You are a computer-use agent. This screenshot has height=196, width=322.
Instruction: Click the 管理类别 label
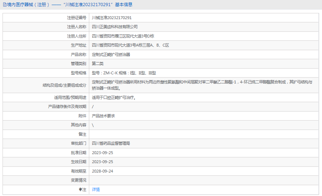(79, 64)
